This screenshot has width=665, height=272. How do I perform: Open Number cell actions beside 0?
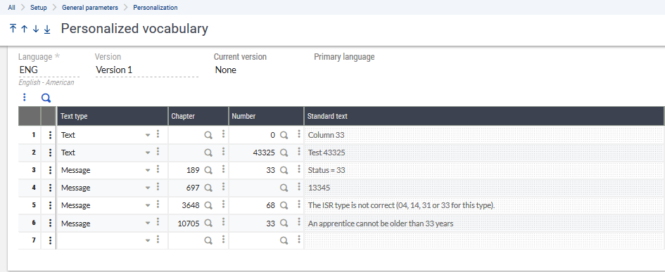point(298,134)
